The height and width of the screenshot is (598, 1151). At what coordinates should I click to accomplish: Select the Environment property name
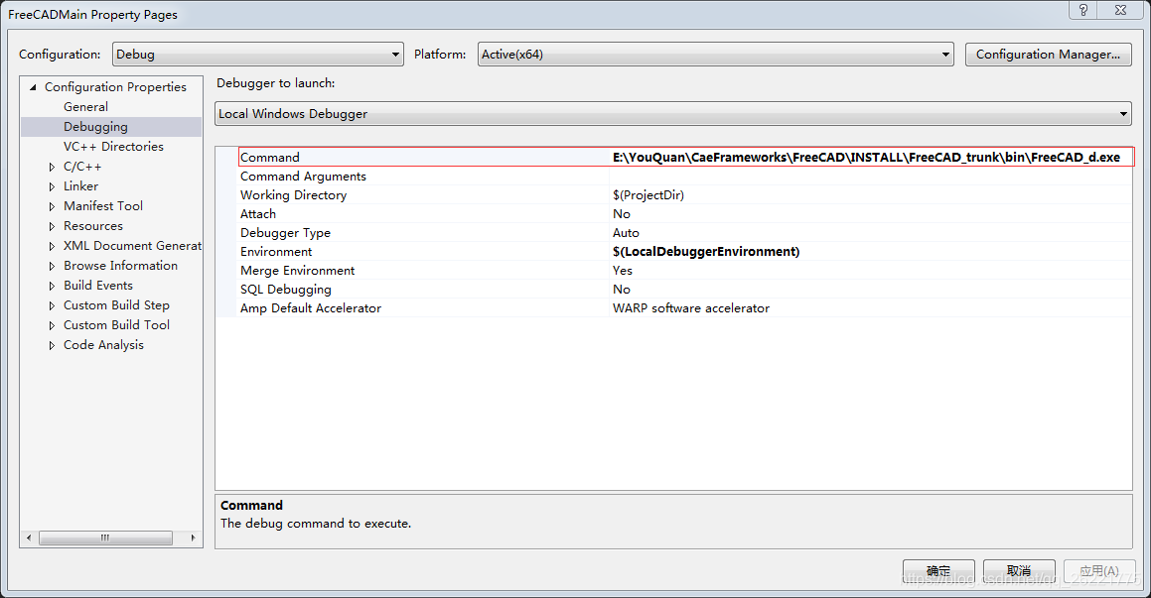[x=276, y=252]
